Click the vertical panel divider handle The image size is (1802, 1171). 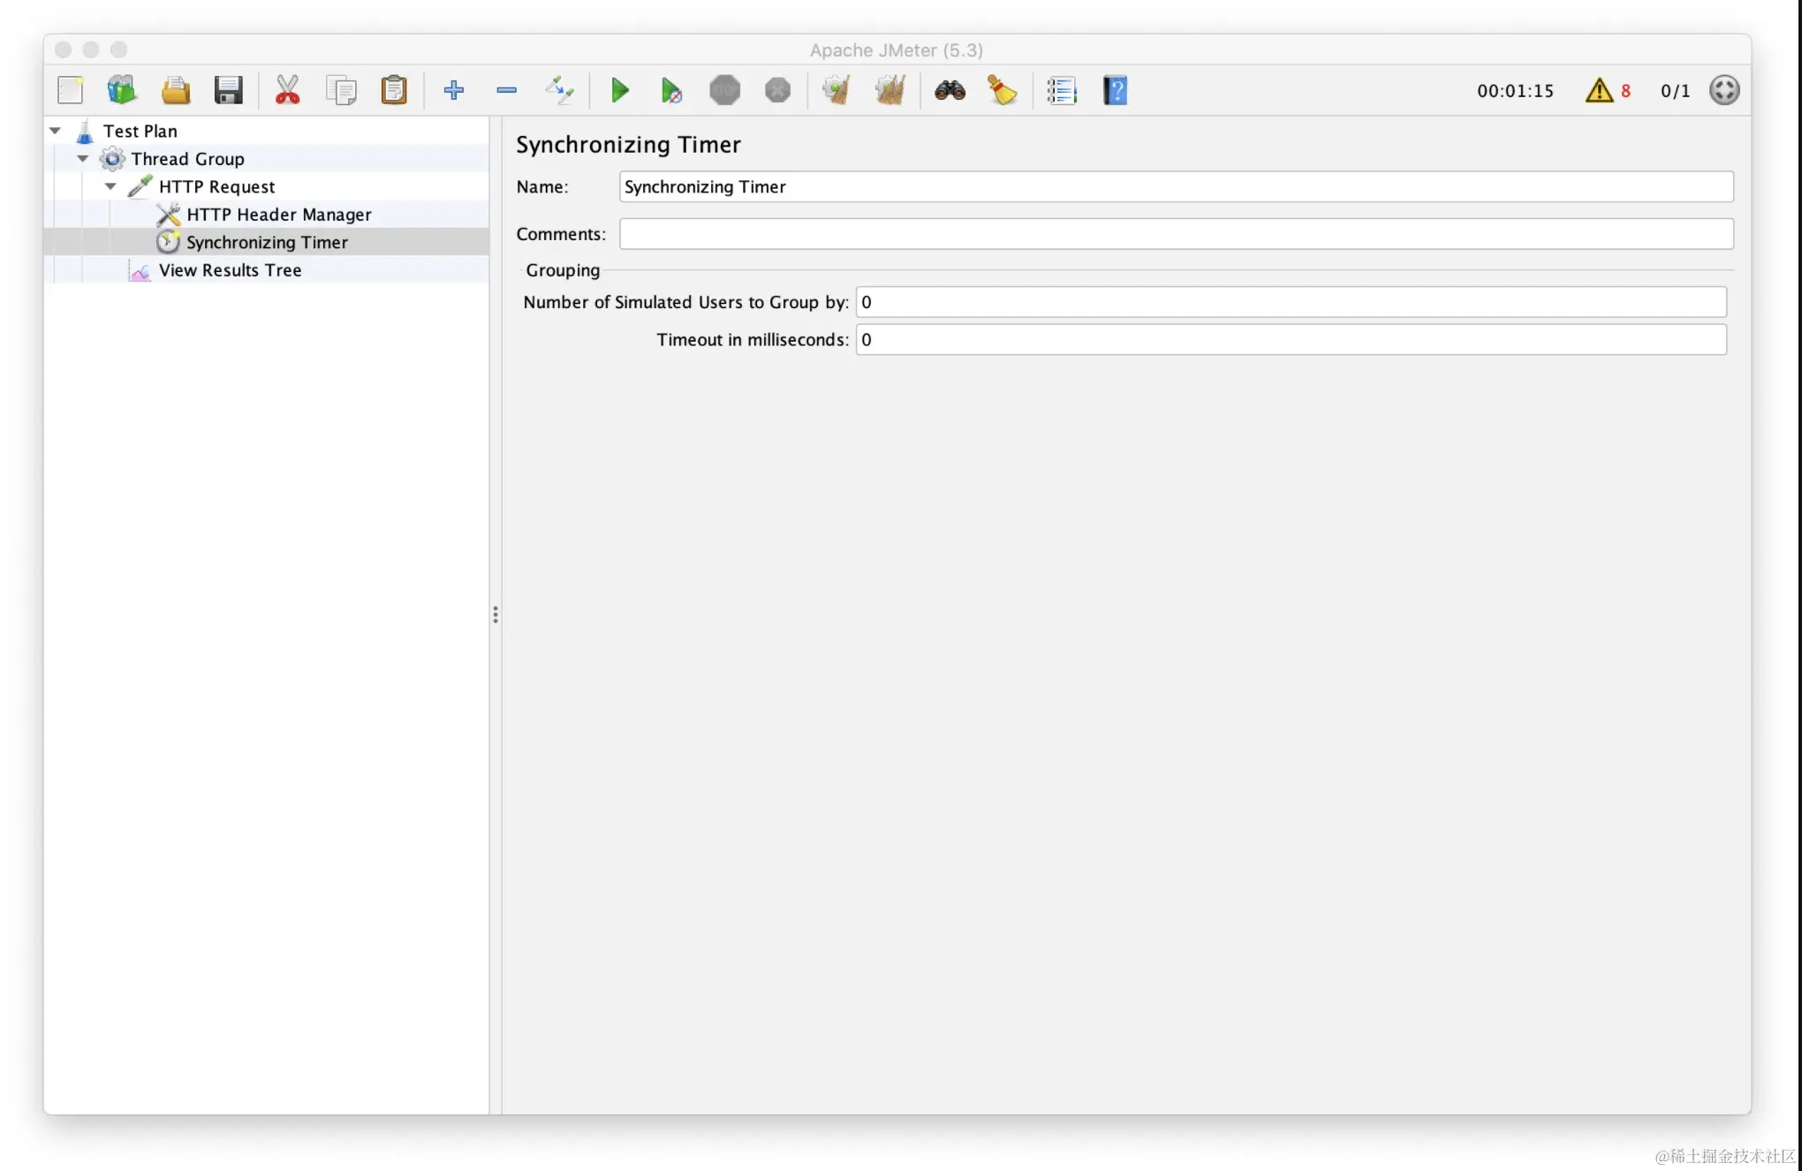tap(496, 615)
